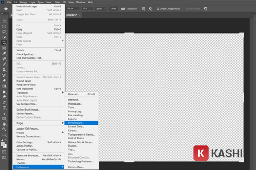Select the Healing Brush tool
This screenshot has width=256, height=170.
click(4, 59)
